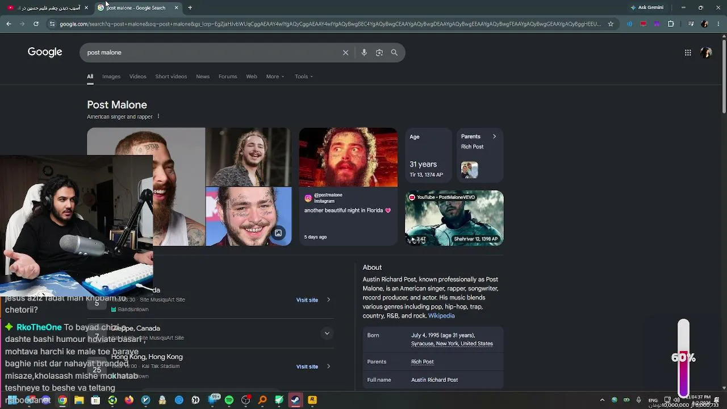Image resolution: width=727 pixels, height=409 pixels.
Task: Click the Rich Post link in the Parents row
Action: click(x=422, y=362)
